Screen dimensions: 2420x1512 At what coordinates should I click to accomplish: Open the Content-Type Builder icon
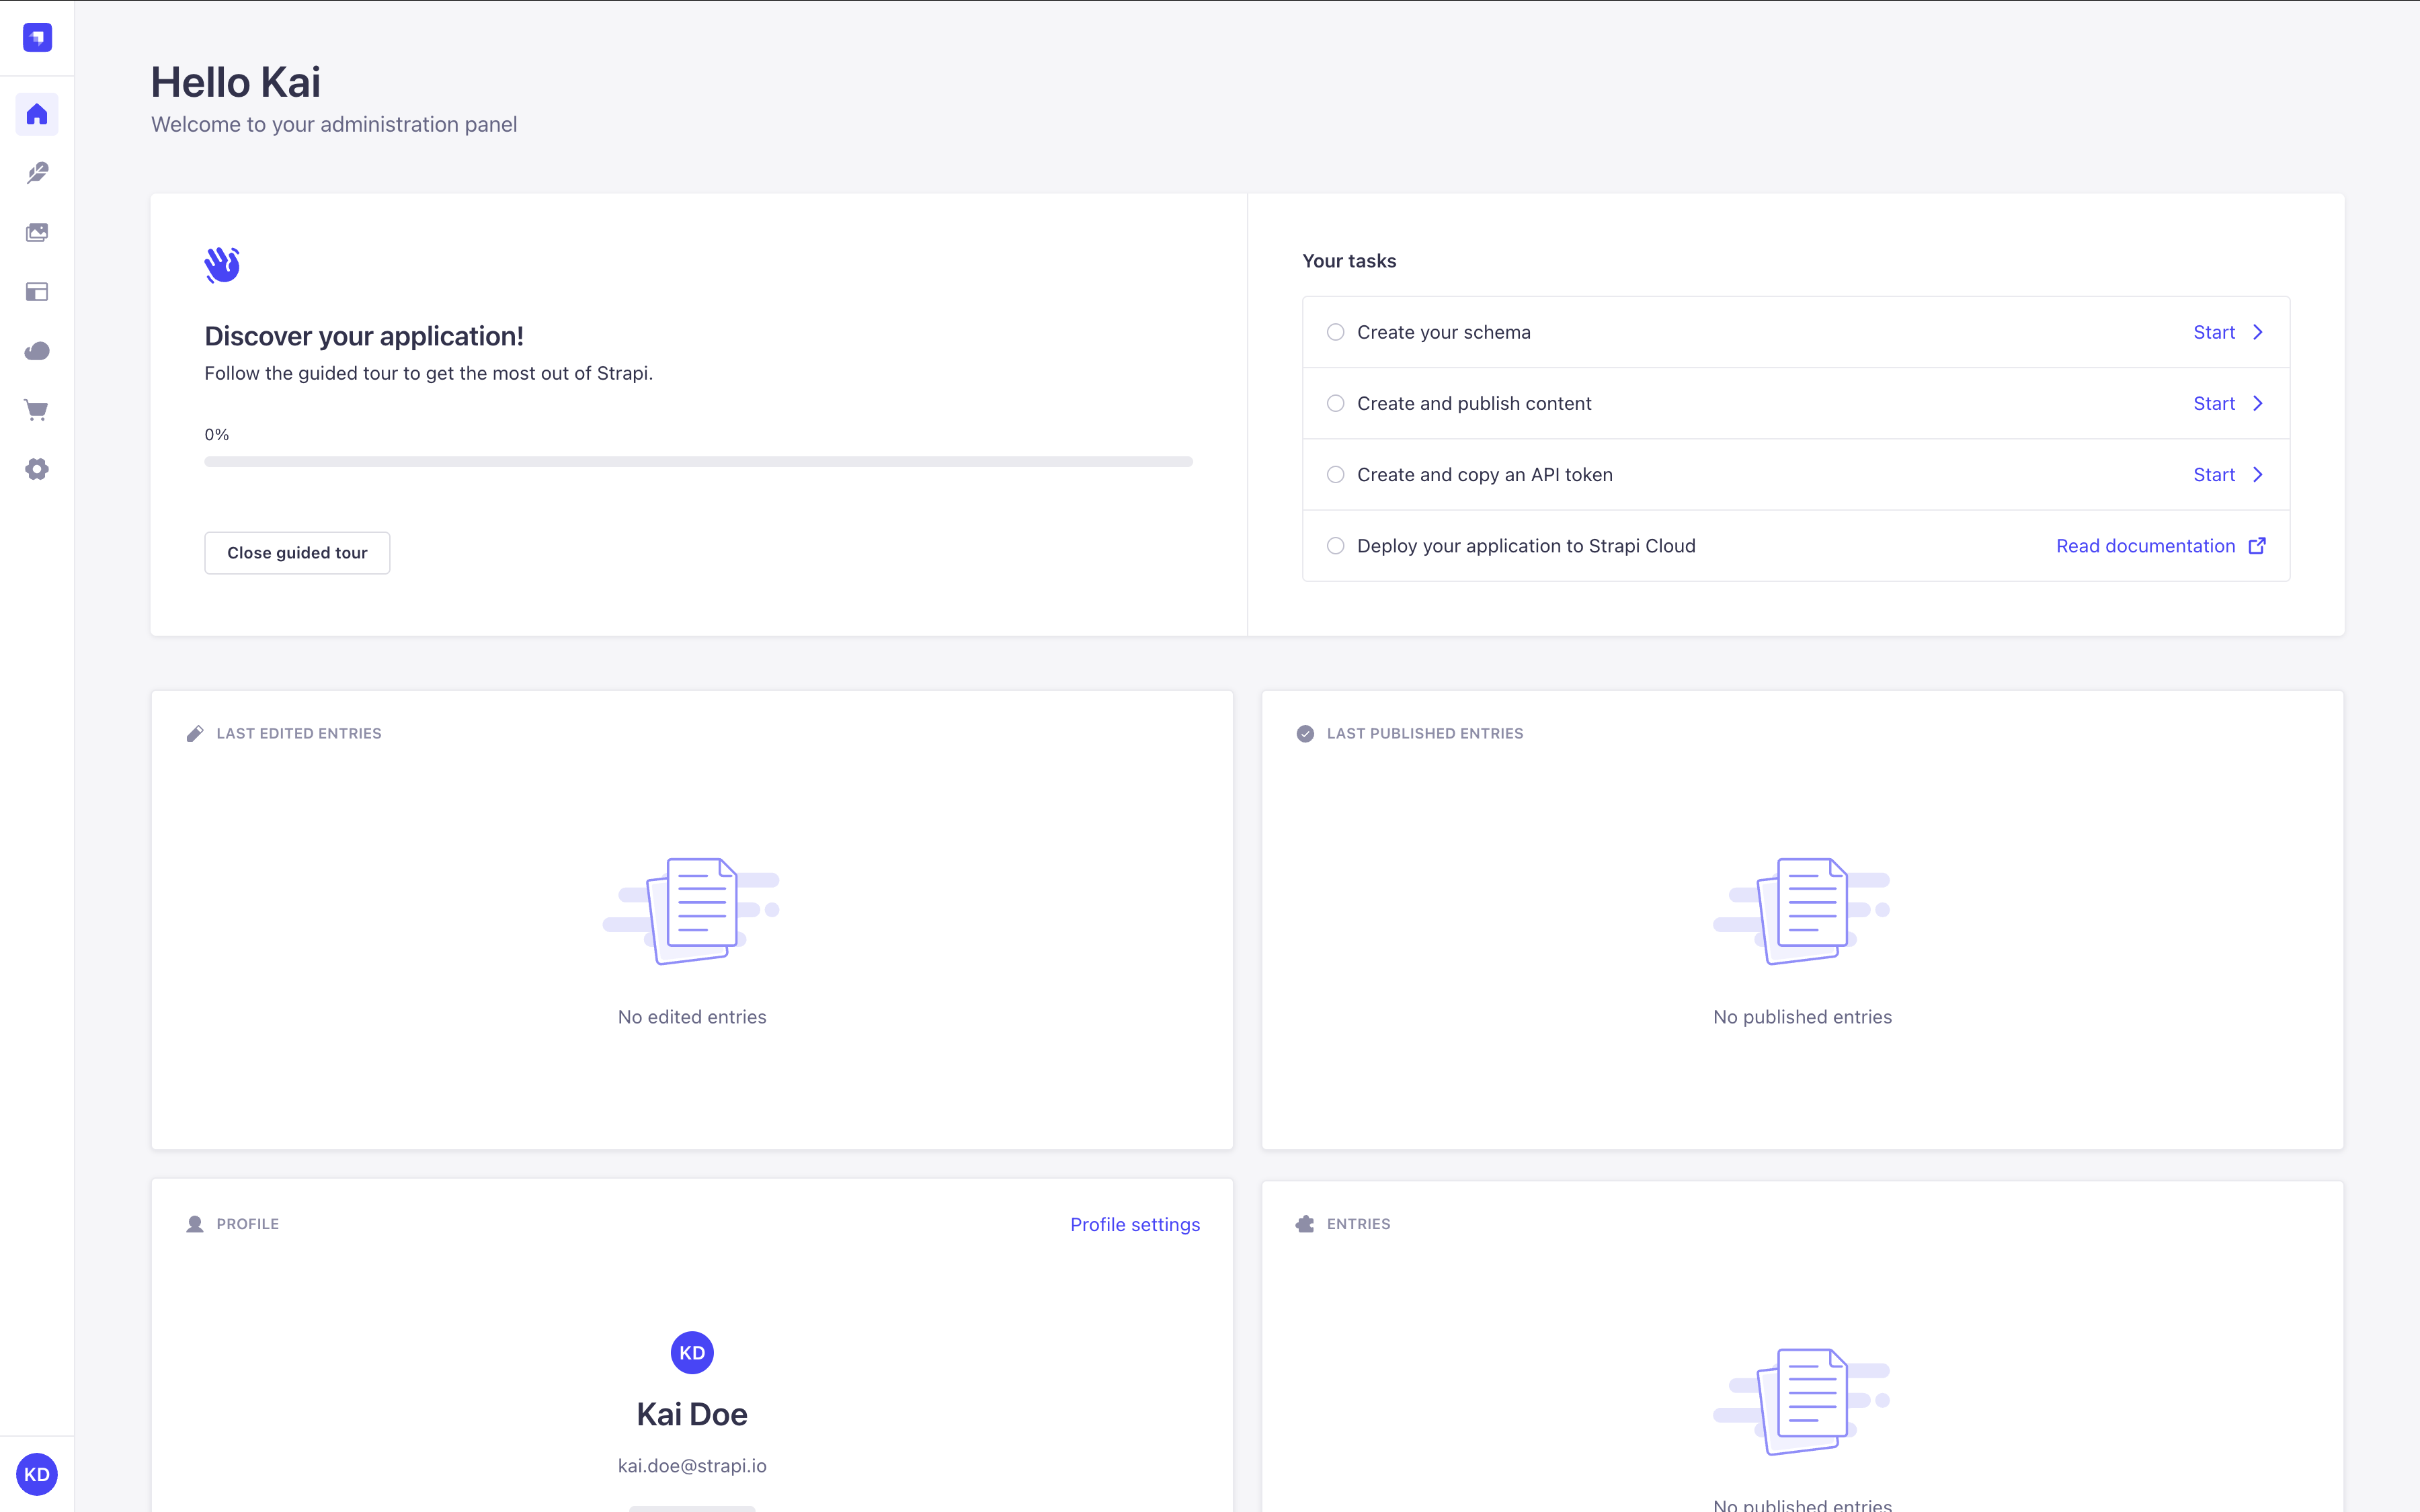37,291
